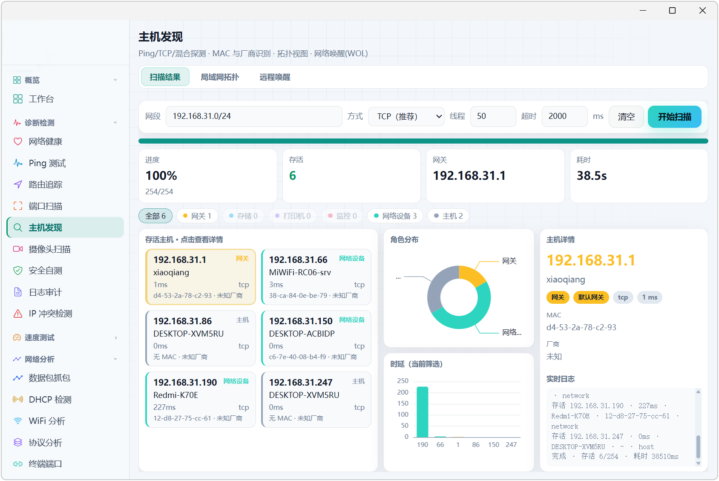Filter hosts by 网络设备 3
This screenshot has height=481, width=719.
[395, 216]
